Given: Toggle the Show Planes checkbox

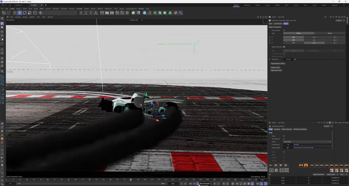Looking at the screenshot, I should point(284,30).
